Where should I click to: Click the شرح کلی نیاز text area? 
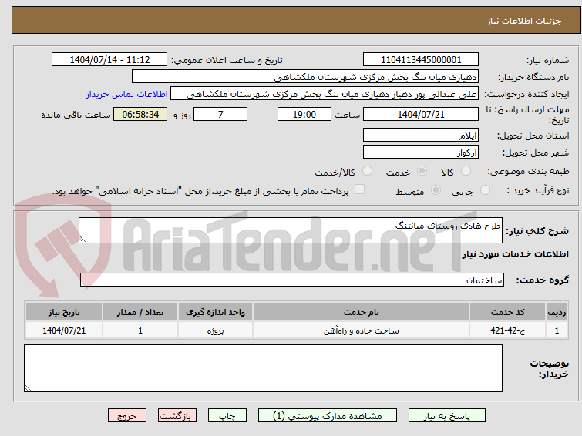(291, 230)
